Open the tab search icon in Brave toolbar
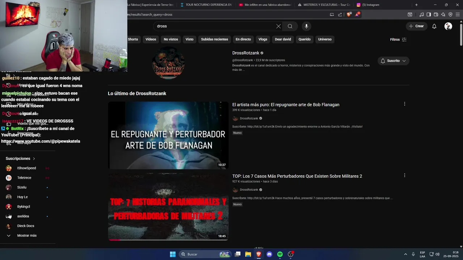 [x=410, y=14]
